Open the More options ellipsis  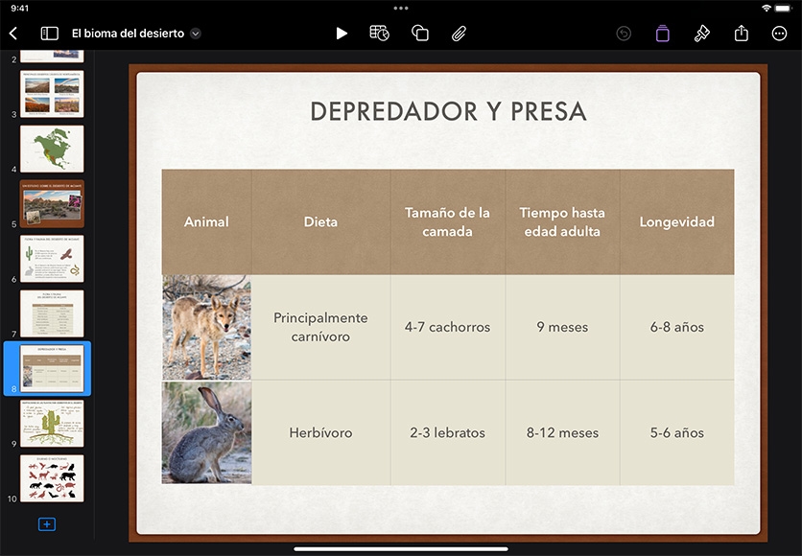779,34
